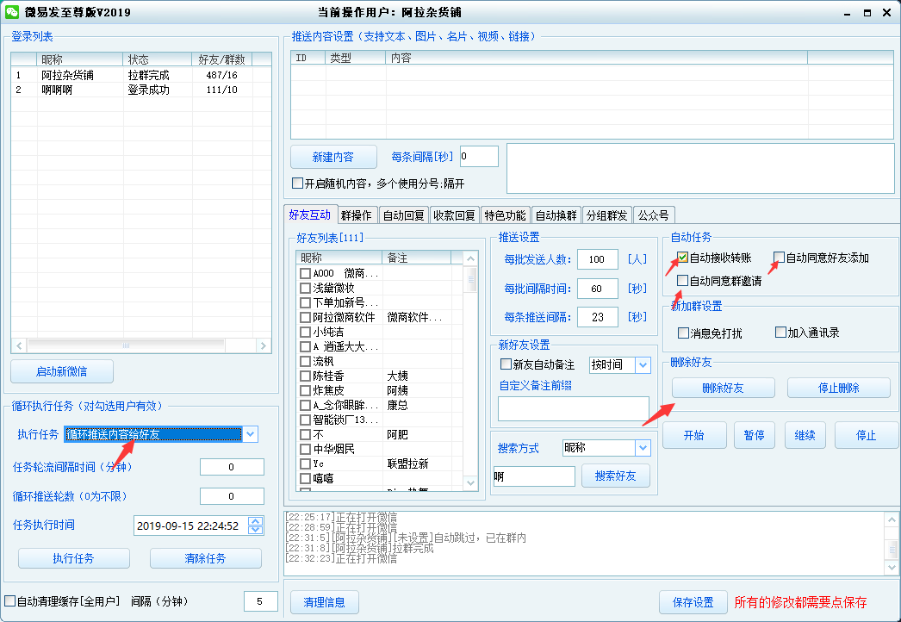
Task: Check 消息免打扰 option
Action: pyautogui.click(x=683, y=333)
